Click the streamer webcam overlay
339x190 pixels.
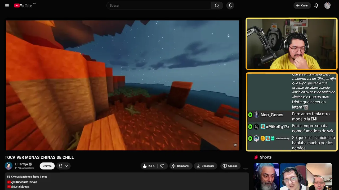292,44
